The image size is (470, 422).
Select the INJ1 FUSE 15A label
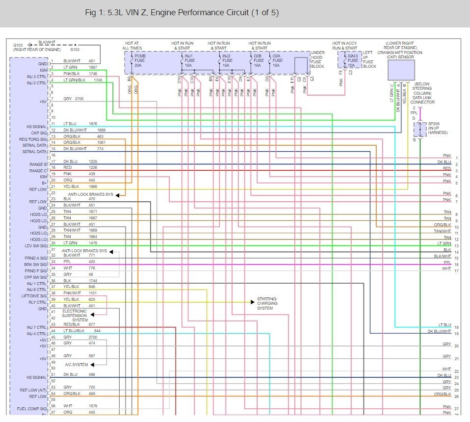coord(190,60)
